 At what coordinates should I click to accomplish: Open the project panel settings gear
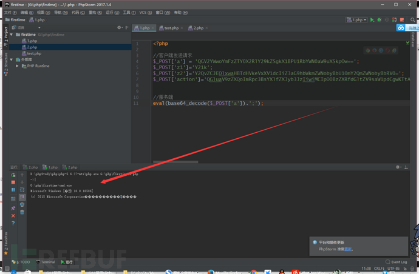119,27
